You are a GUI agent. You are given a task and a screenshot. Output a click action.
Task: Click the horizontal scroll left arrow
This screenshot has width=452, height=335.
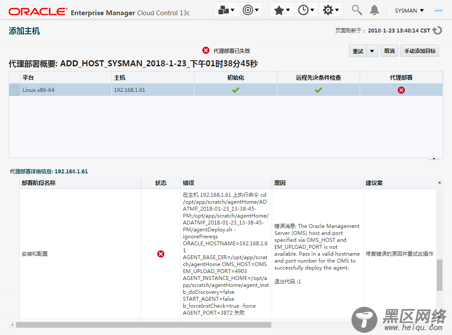pyautogui.click(x=12, y=325)
